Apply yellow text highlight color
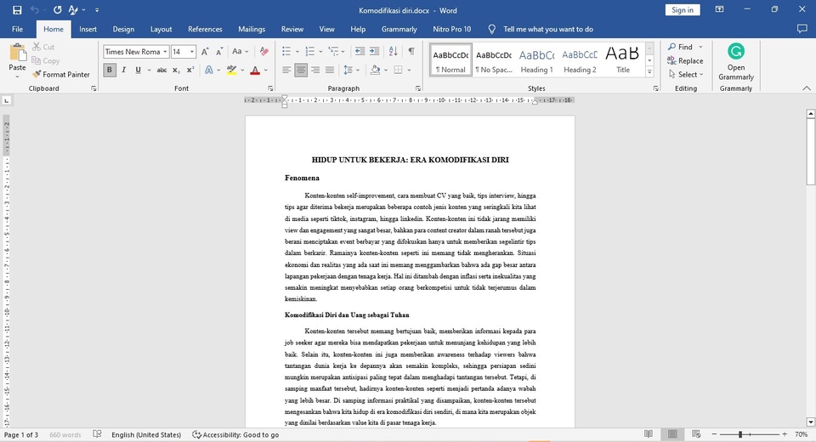The image size is (816, 442). (231, 70)
